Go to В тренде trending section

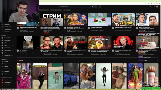click(x=6, y=61)
